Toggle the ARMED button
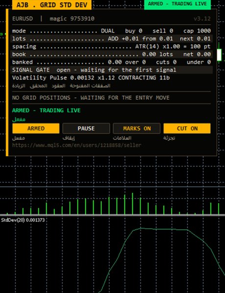Screen dimensions: 225x293 (36, 128)
